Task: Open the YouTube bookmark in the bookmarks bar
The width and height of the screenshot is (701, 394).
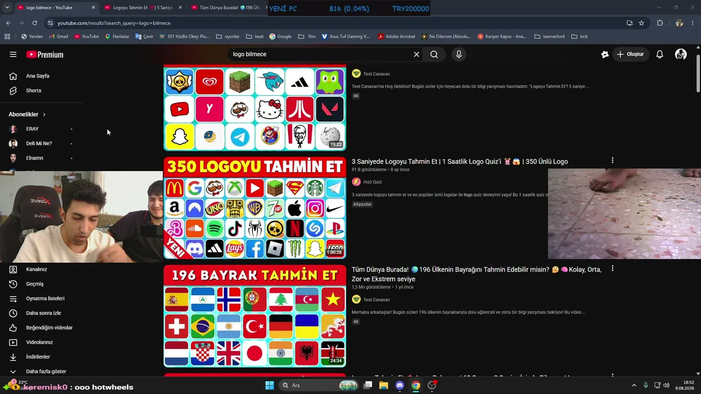Action: [x=87, y=37]
